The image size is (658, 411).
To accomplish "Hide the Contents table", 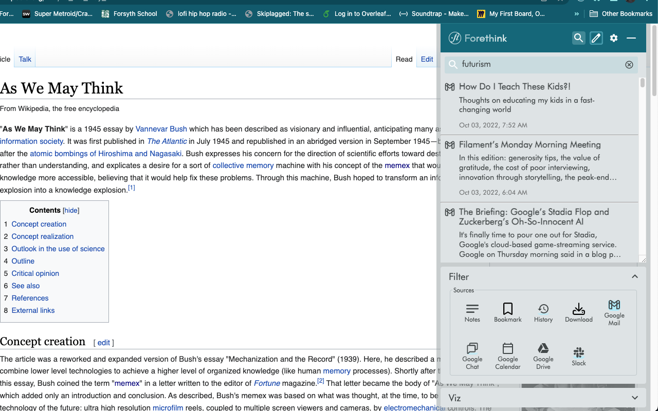I will pyautogui.click(x=71, y=210).
